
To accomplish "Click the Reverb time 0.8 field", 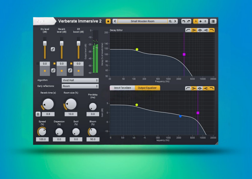I will (48, 114).
